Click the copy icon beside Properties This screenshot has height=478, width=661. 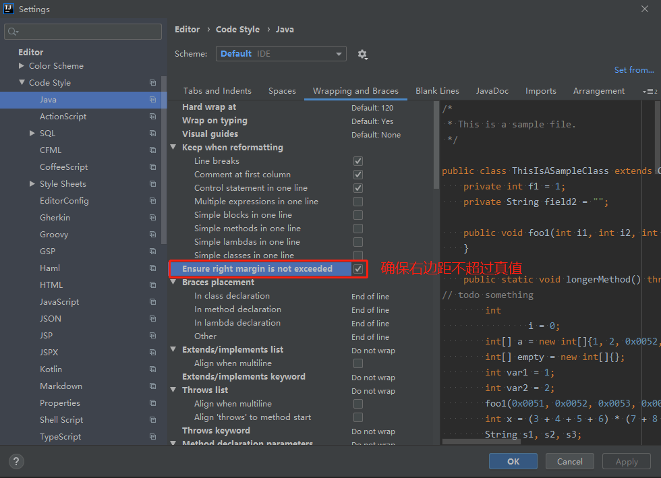point(152,403)
